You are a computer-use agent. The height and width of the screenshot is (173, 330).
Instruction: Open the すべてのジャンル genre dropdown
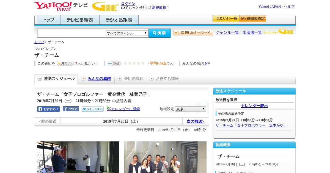(x=127, y=33)
